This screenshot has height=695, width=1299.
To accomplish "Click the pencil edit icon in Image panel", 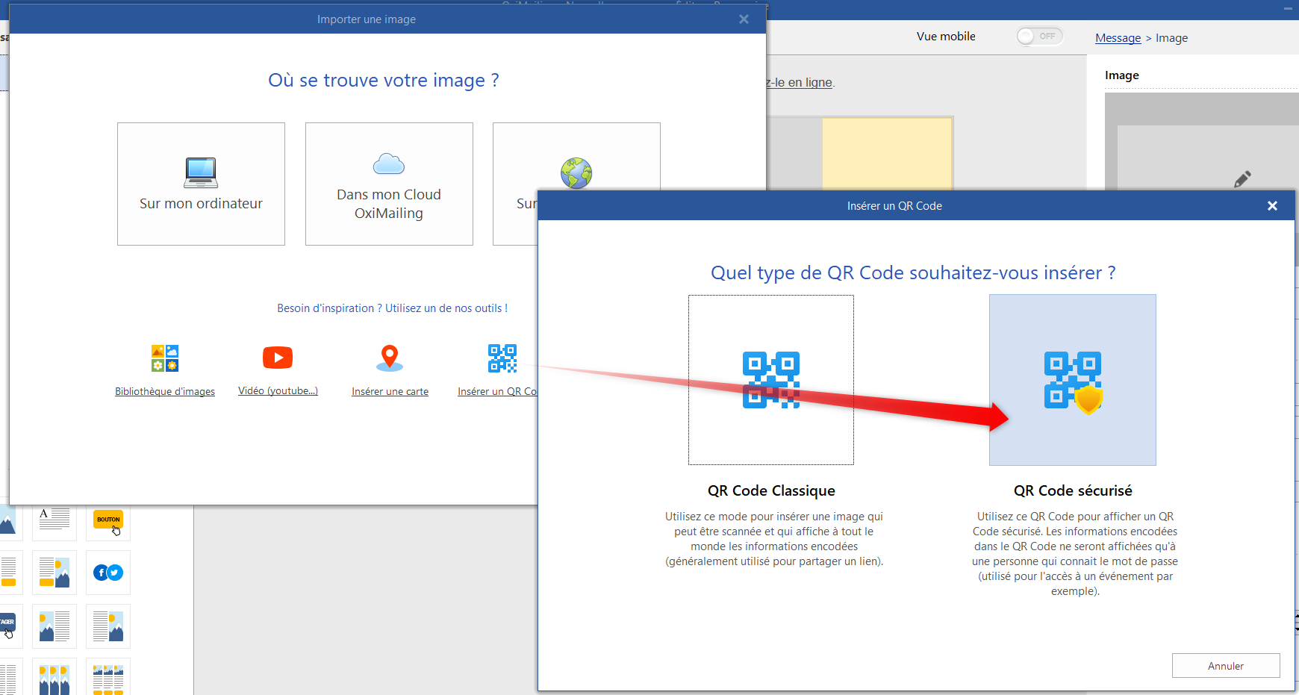I will tap(1242, 179).
